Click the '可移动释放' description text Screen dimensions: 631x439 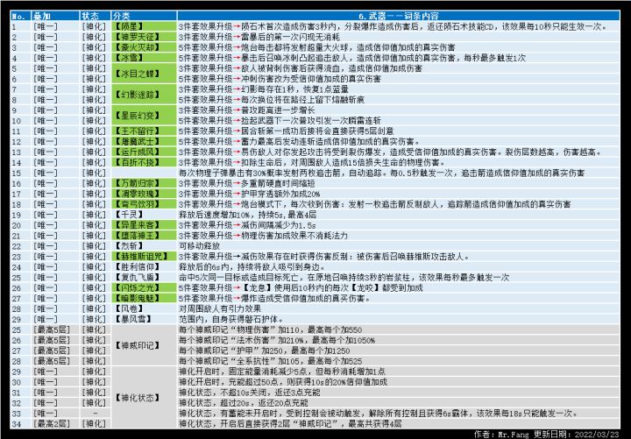(199, 246)
